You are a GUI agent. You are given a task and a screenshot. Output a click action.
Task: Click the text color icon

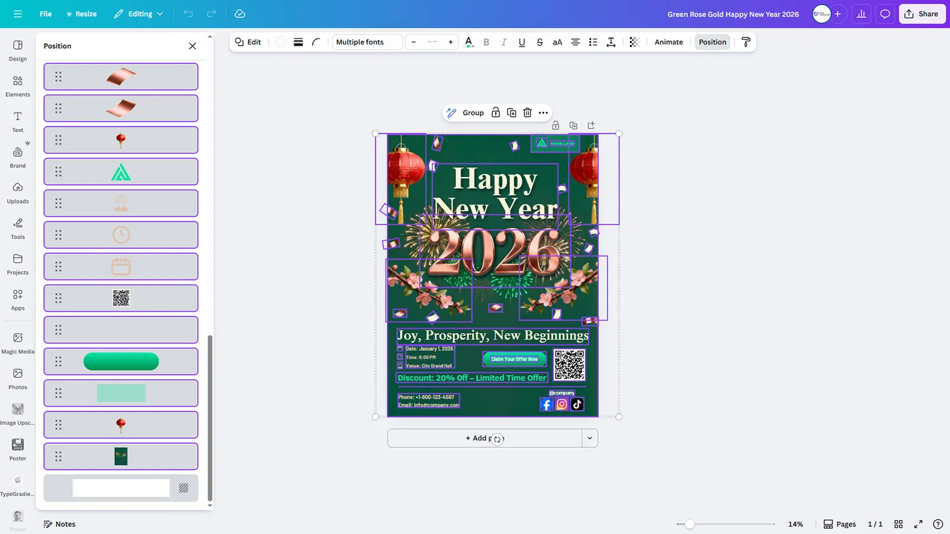point(468,42)
